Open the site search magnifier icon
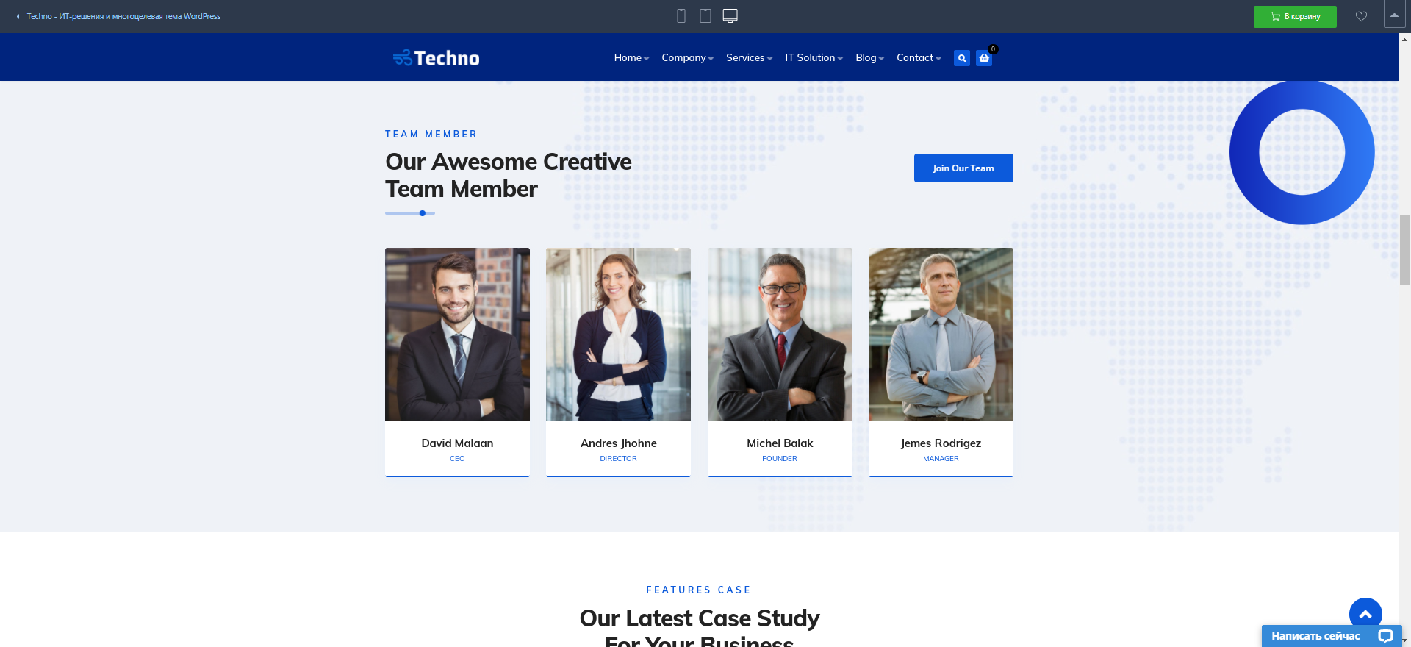This screenshot has width=1411, height=647. pyautogui.click(x=962, y=58)
